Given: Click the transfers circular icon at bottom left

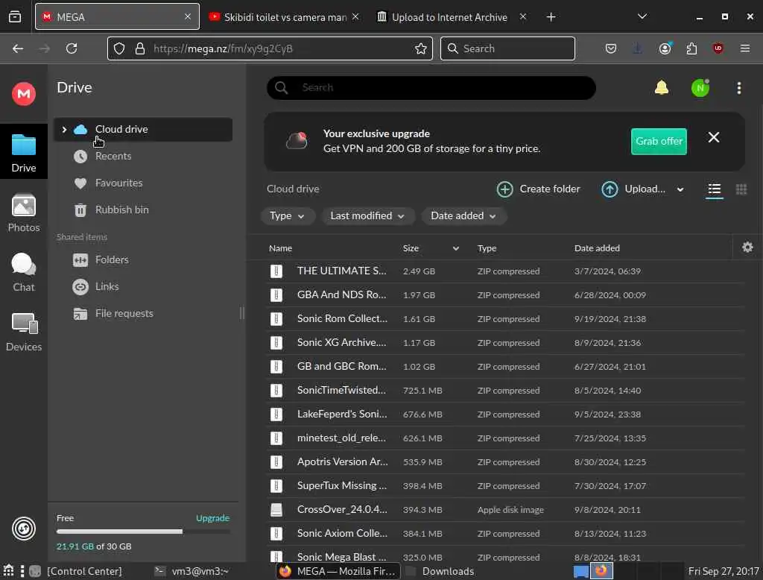Looking at the screenshot, I should click(23, 529).
